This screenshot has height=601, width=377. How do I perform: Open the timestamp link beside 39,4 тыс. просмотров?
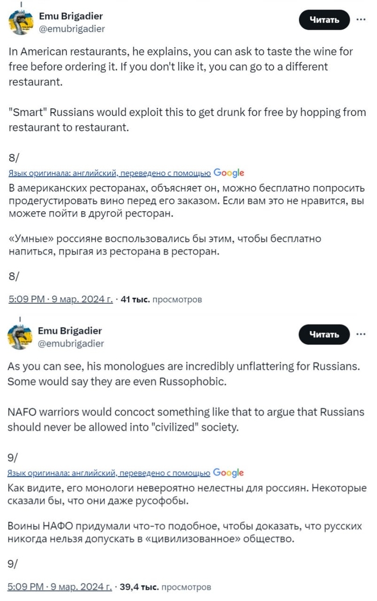tap(61, 586)
